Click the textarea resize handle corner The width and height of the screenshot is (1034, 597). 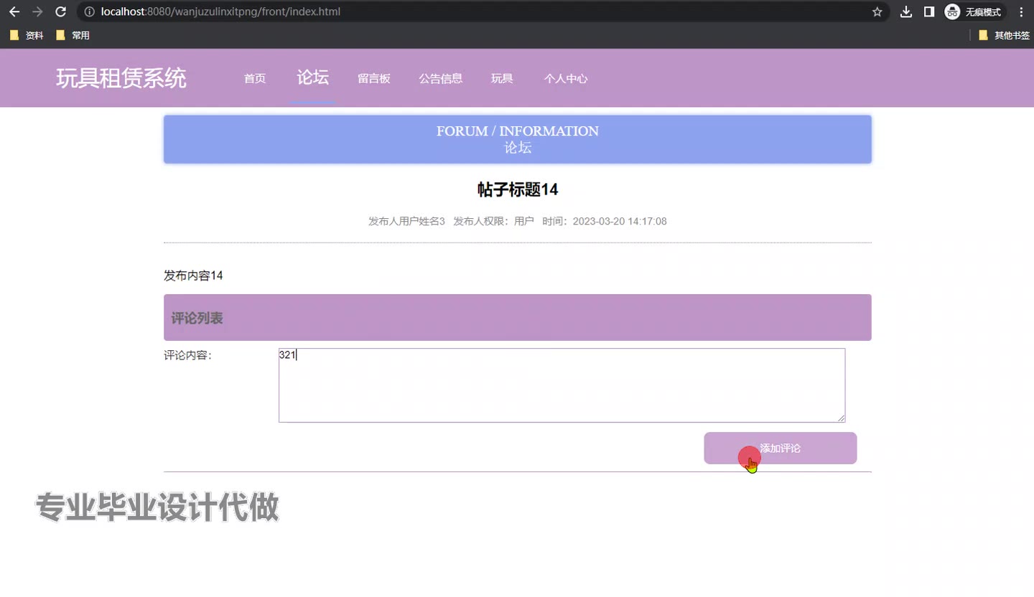841,418
